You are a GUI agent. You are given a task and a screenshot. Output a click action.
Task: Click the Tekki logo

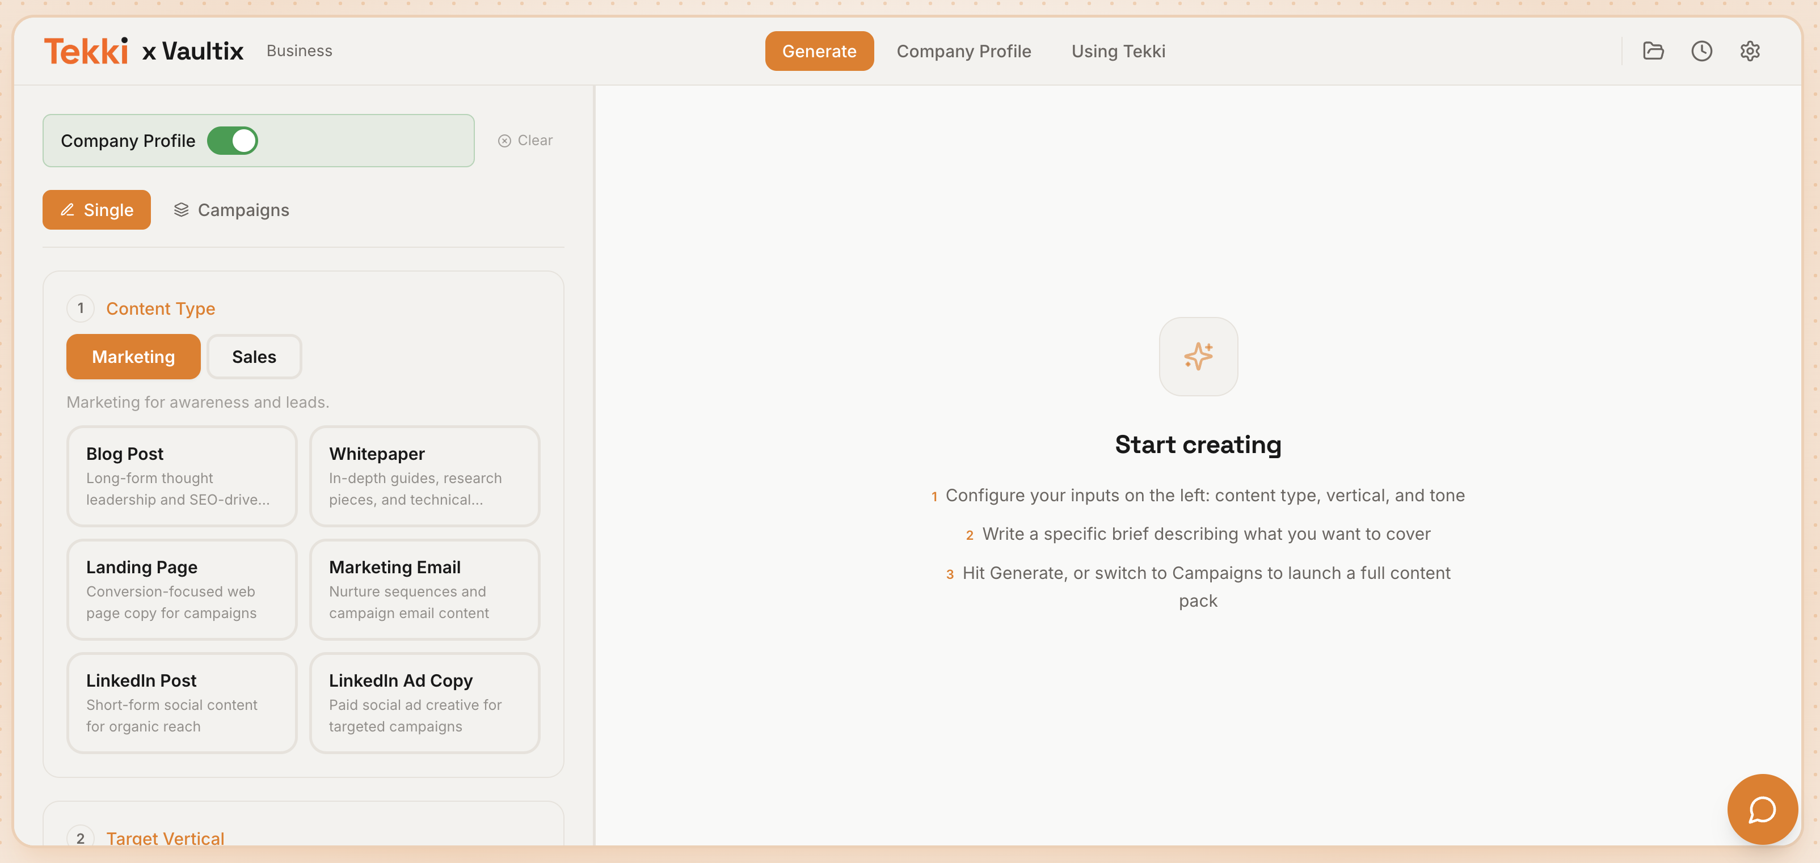(86, 51)
